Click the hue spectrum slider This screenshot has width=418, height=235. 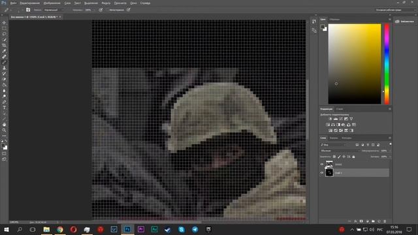coord(387,64)
